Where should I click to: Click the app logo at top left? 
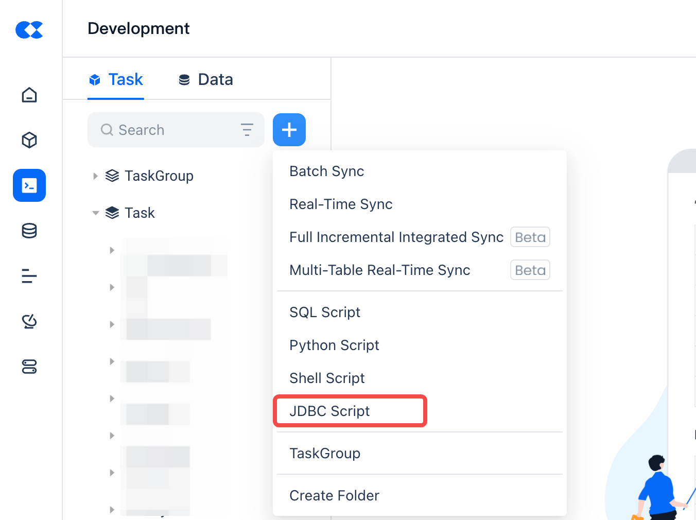[29, 30]
